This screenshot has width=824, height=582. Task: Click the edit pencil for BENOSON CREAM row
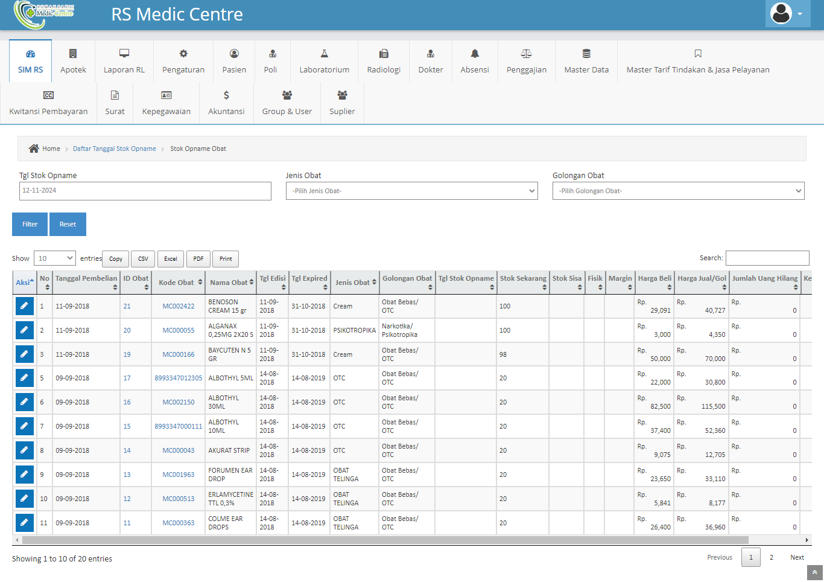coord(24,306)
